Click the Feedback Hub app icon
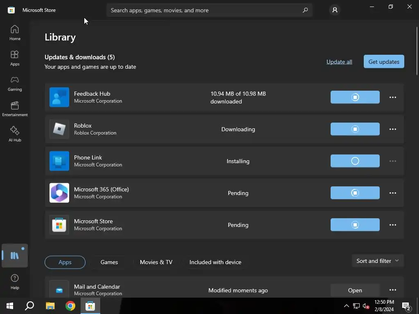The height and width of the screenshot is (314, 419). pos(59,97)
